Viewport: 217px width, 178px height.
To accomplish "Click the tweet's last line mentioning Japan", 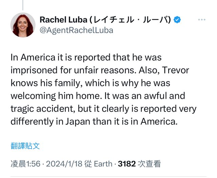I will tap(94, 121).
